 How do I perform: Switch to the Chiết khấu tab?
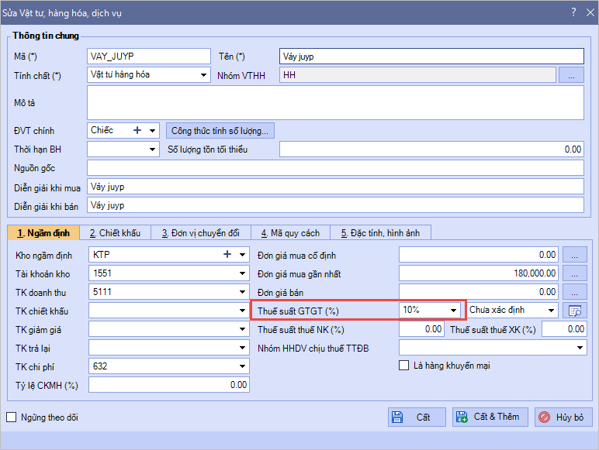[115, 232]
